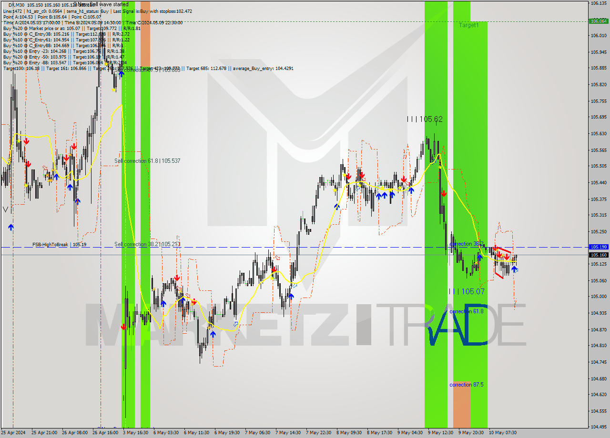Select the 105.695 price scale value
610x438 pixels.
tap(599, 117)
